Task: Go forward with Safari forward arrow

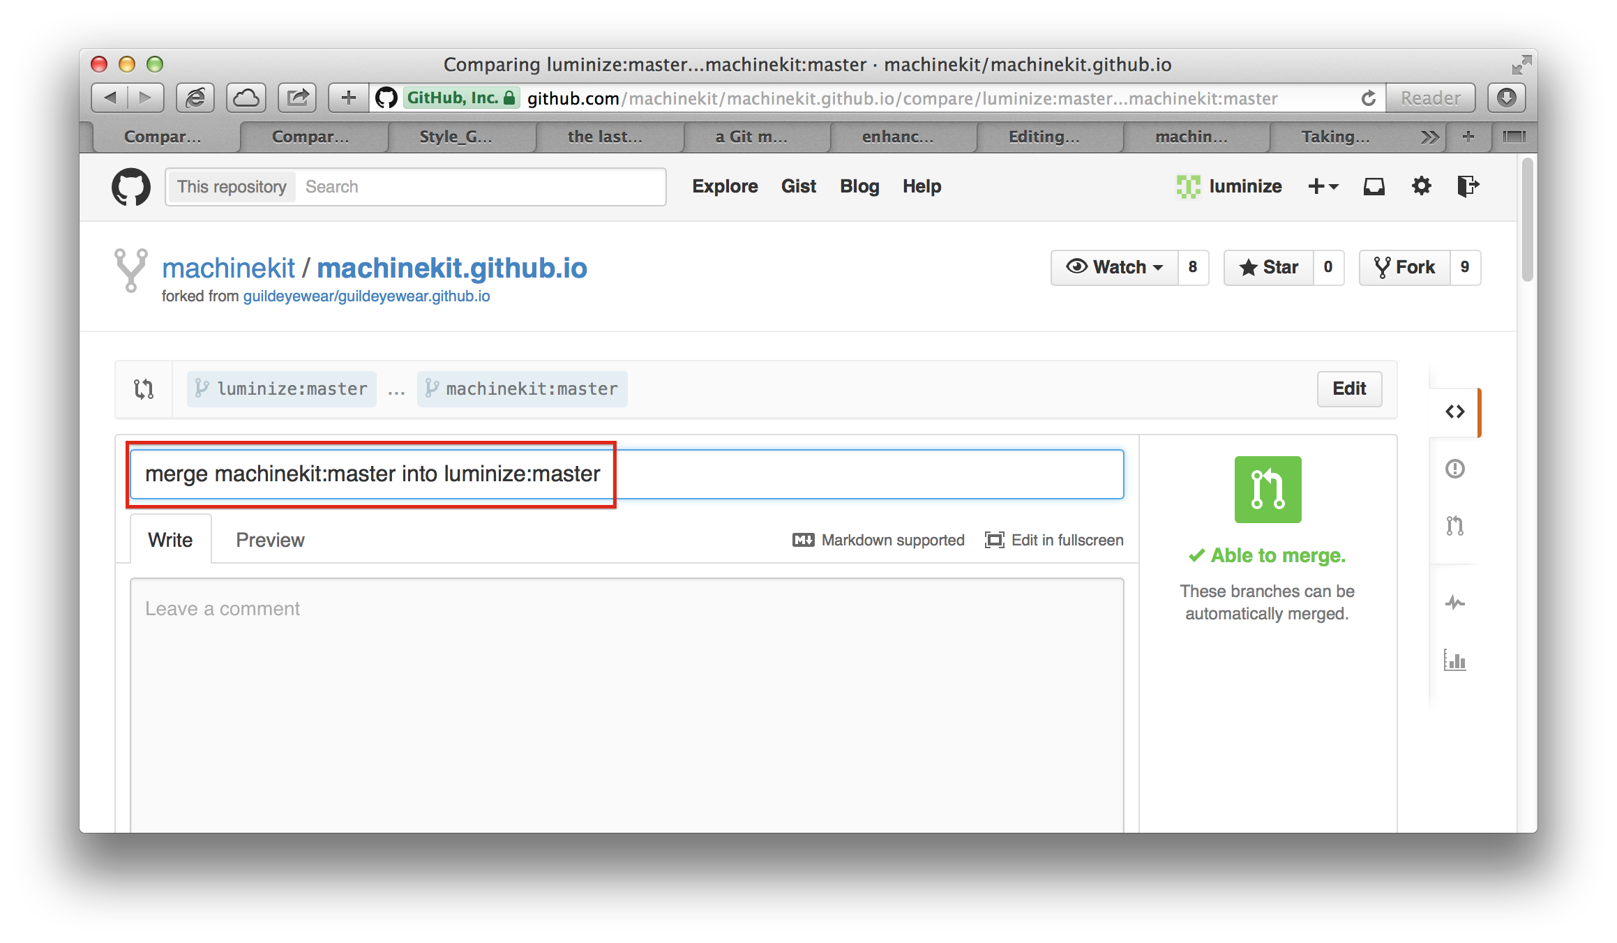Action: pos(146,98)
